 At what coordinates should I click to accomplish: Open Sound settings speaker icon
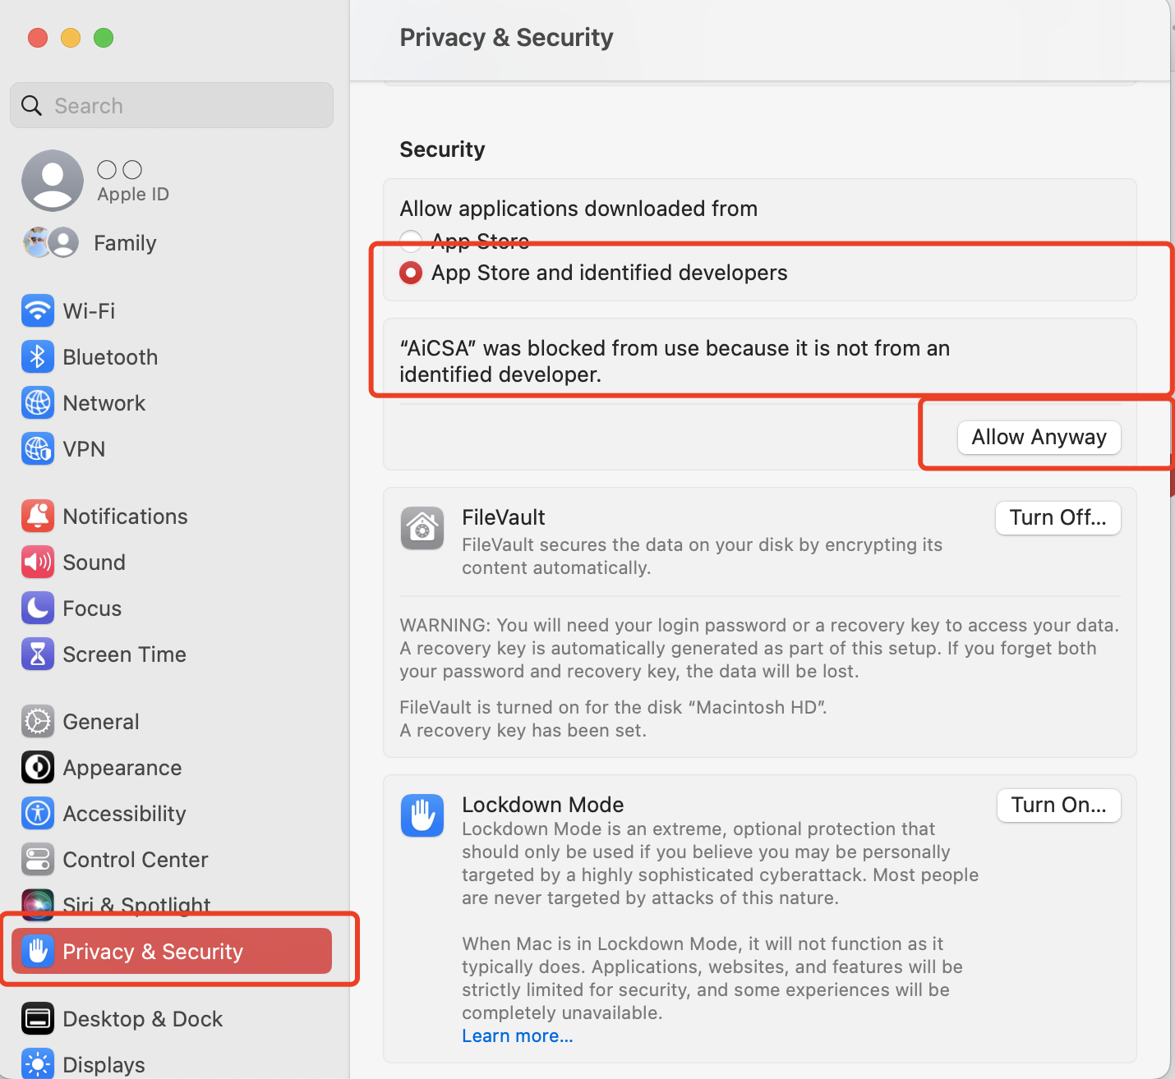38,562
